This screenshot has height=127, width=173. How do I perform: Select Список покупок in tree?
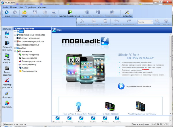coord(29,71)
